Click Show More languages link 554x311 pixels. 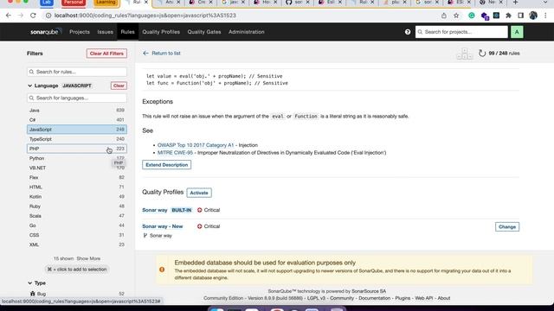coord(88,258)
